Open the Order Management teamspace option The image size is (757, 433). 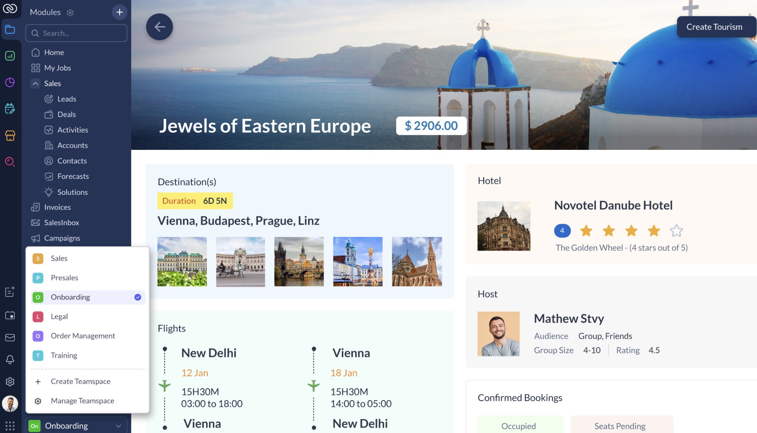(x=88, y=336)
